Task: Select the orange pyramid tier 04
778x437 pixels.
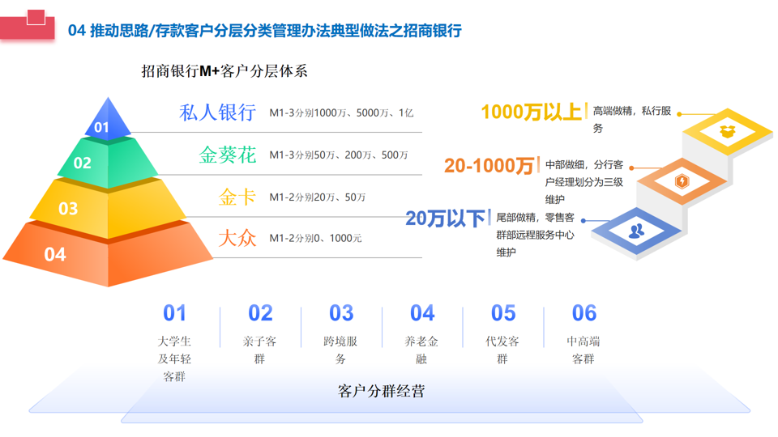Action: click(107, 252)
